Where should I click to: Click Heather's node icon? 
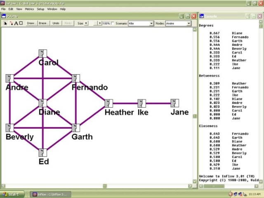tap(109, 104)
